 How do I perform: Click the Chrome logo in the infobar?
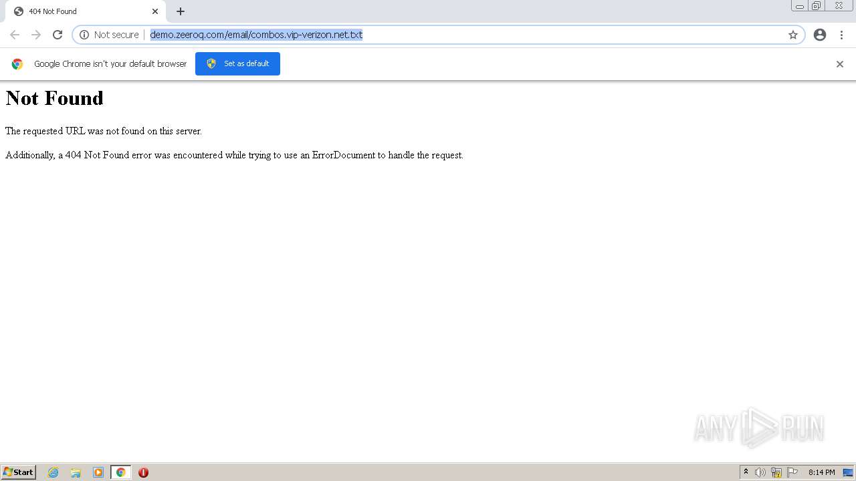tap(17, 64)
